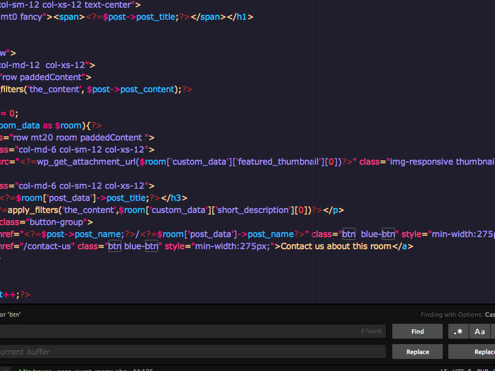Click the '/contact-us' href string

pos(47,246)
